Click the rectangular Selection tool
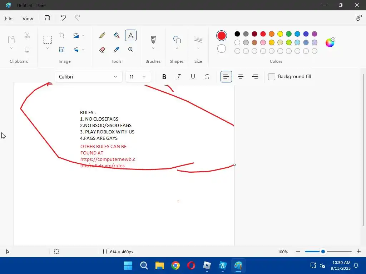Screen dimensions: 366x274 pos(48,40)
